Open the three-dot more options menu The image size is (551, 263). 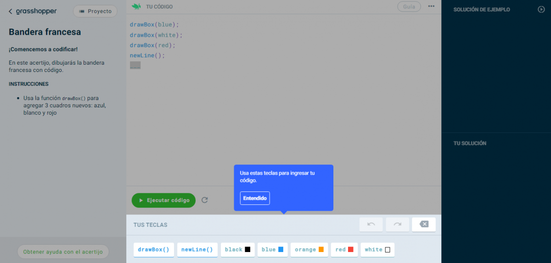(x=431, y=6)
